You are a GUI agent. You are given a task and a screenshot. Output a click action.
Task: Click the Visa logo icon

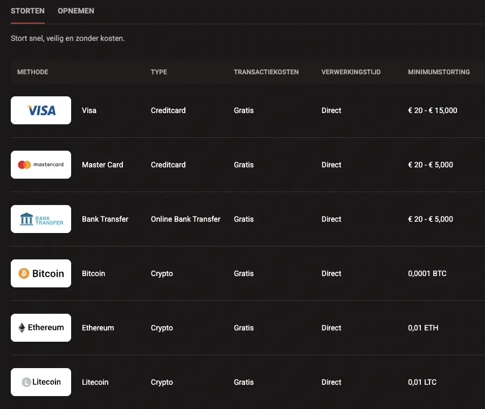[x=41, y=110]
